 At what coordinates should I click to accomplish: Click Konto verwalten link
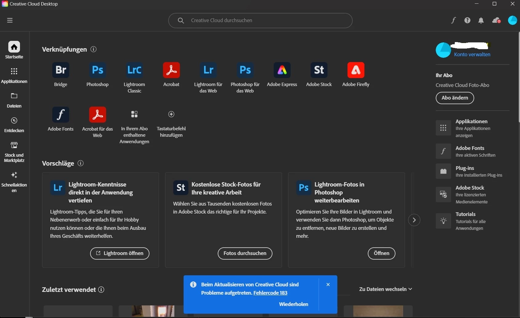[x=472, y=54]
